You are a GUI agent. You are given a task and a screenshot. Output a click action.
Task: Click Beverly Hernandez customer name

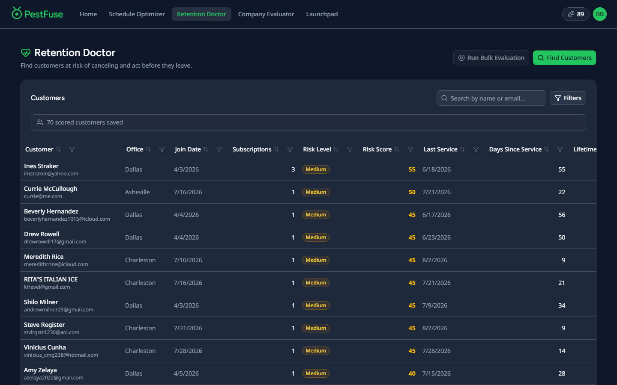[x=51, y=211]
